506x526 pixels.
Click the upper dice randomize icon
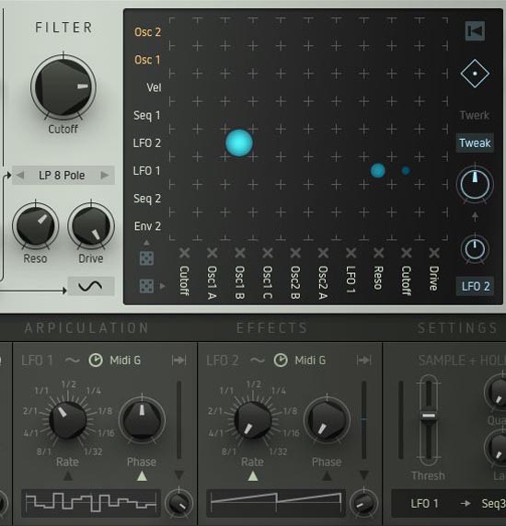[146, 258]
